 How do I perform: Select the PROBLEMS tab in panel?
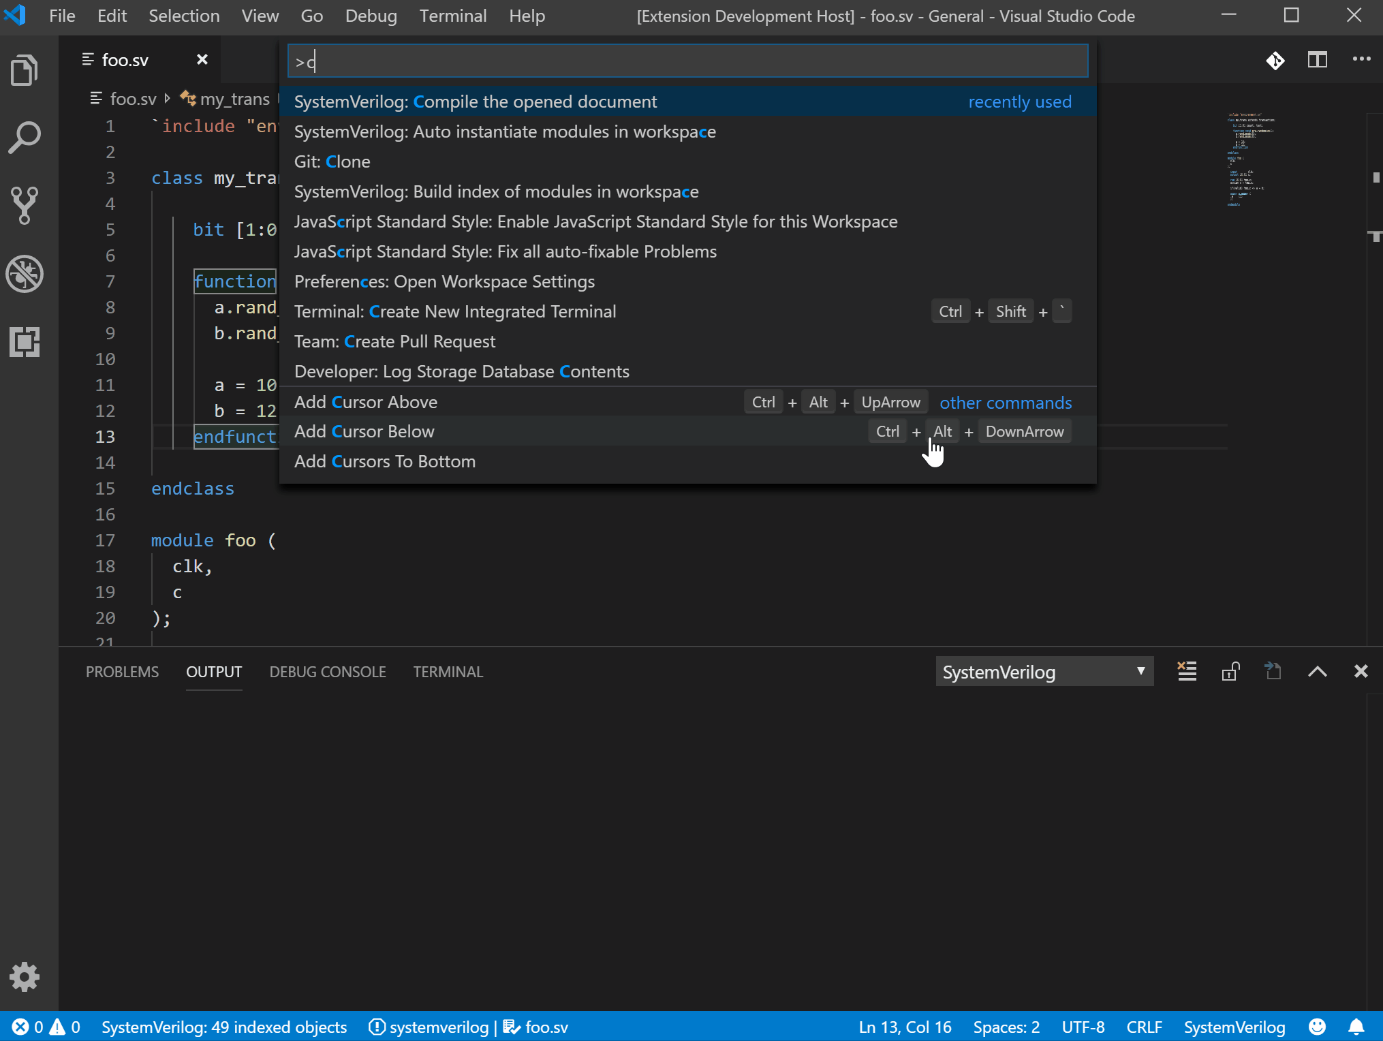point(121,671)
